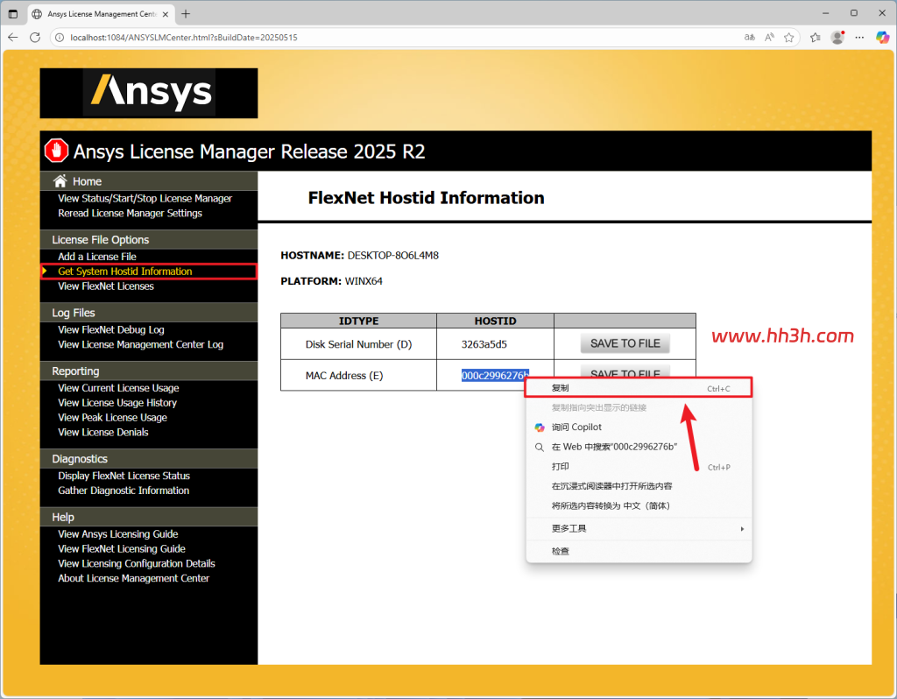Open View License Usage History
The image size is (897, 699).
pos(117,403)
